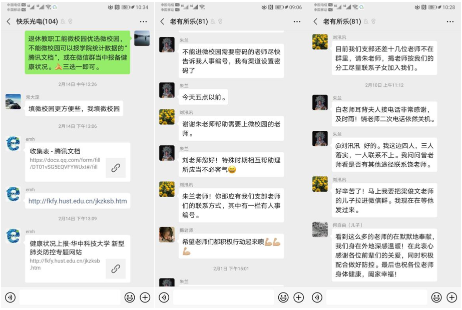
Task: Tap 何自由(儿子) avatar in right chat
Action: (x=320, y=230)
